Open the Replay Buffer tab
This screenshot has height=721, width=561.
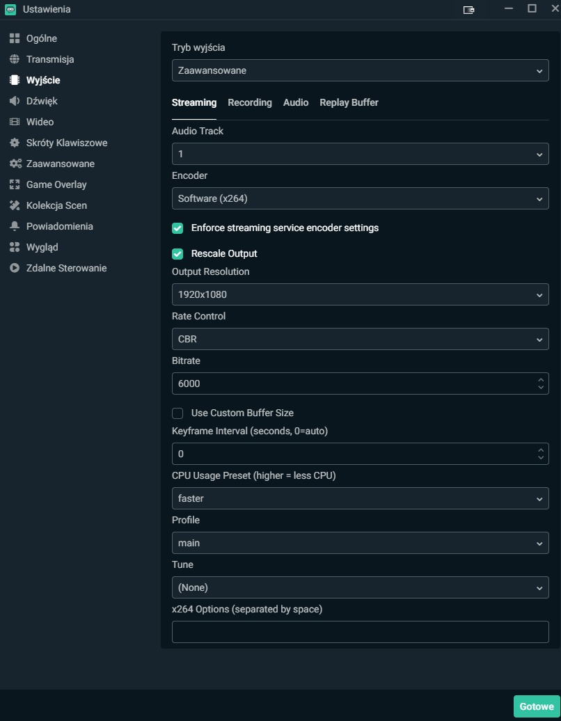pyautogui.click(x=349, y=102)
